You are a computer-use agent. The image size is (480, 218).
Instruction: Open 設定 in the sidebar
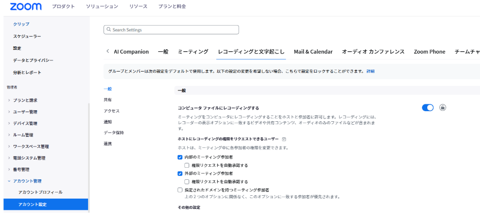[x=17, y=48]
